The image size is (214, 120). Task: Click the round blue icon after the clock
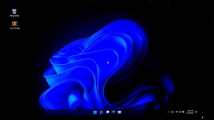point(196,112)
